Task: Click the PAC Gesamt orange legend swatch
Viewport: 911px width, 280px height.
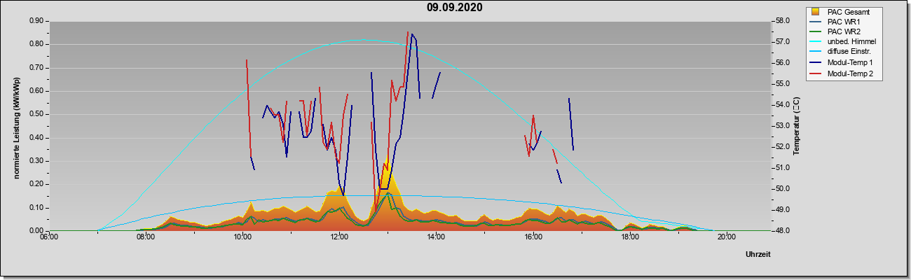Action: click(815, 12)
